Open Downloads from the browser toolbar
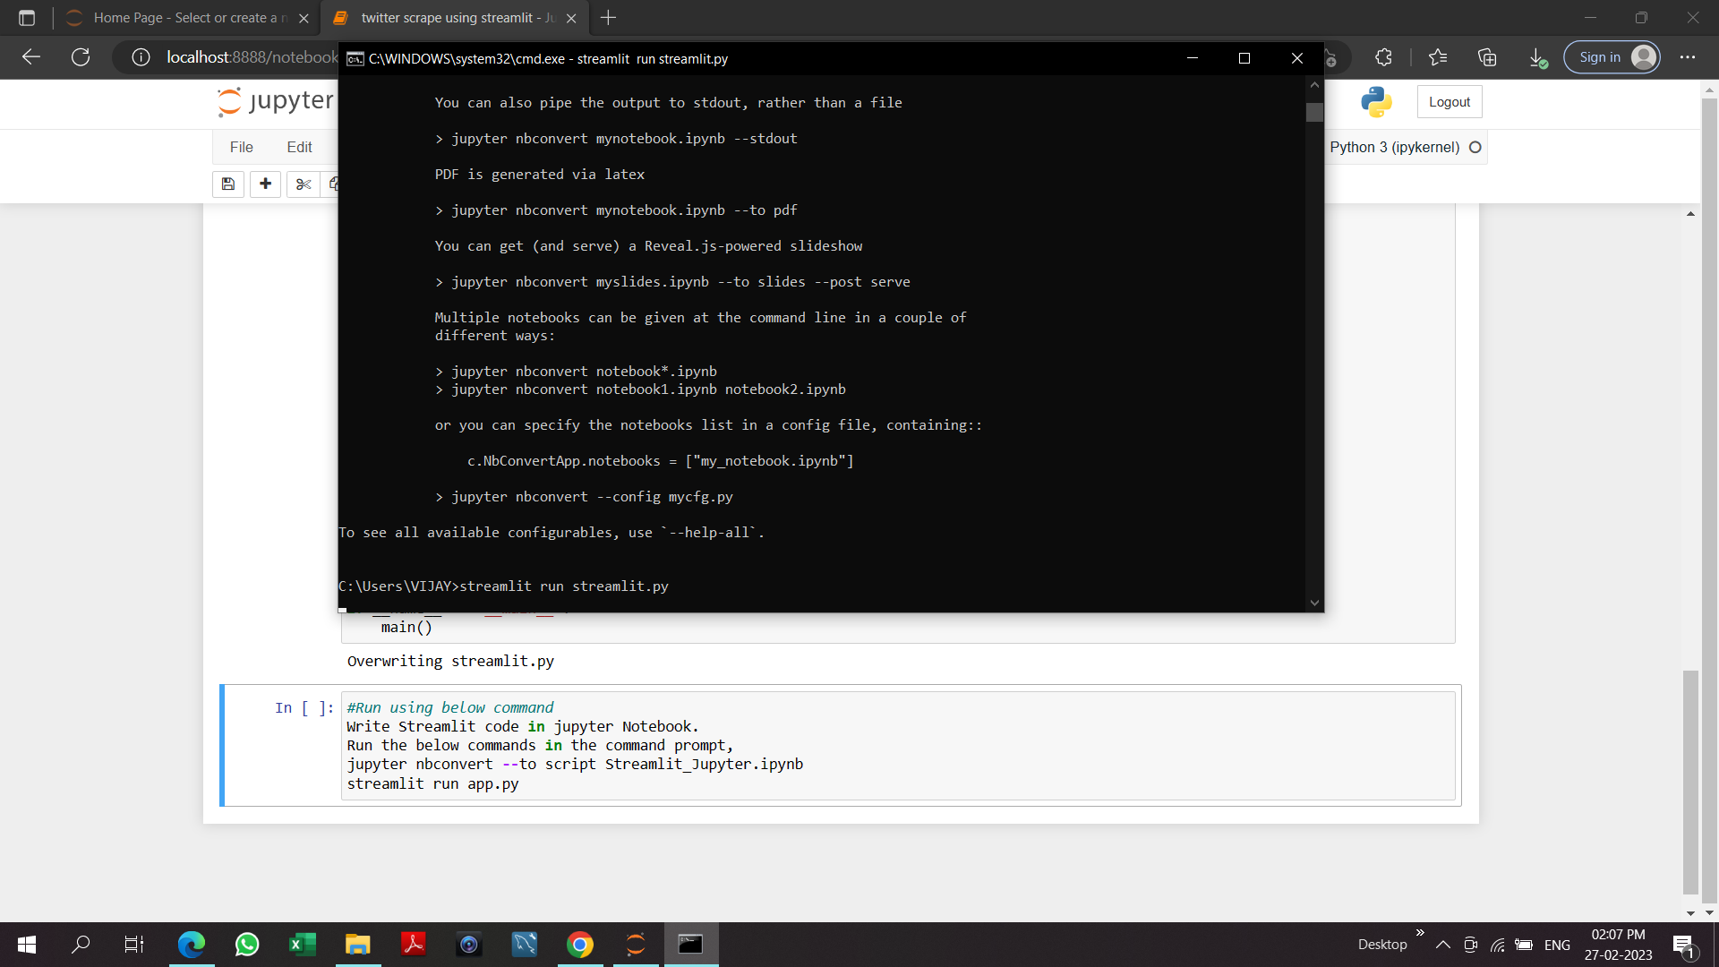Screen dimensions: 1719x967 click(x=1538, y=56)
